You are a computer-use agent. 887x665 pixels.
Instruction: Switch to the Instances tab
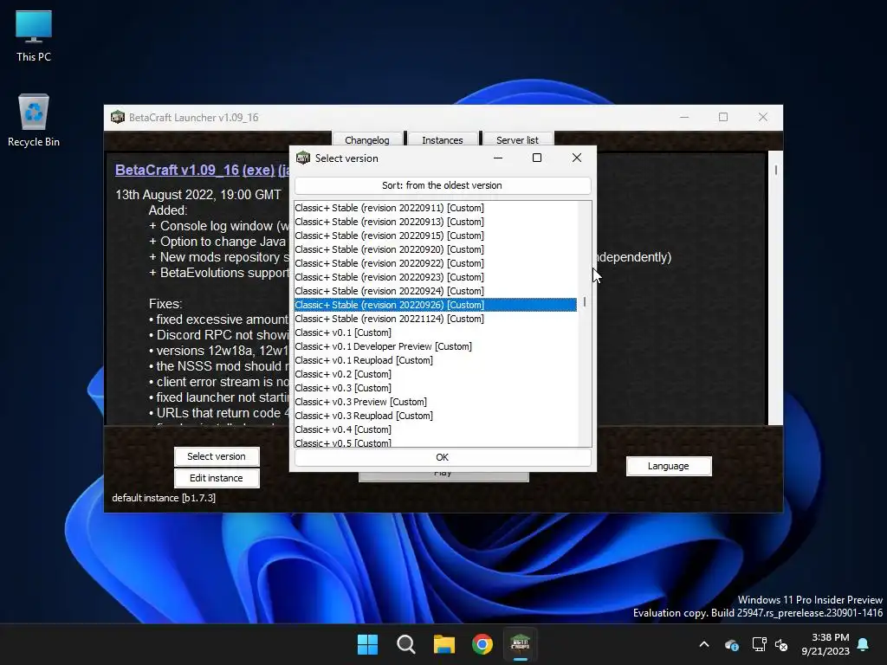[x=443, y=139]
